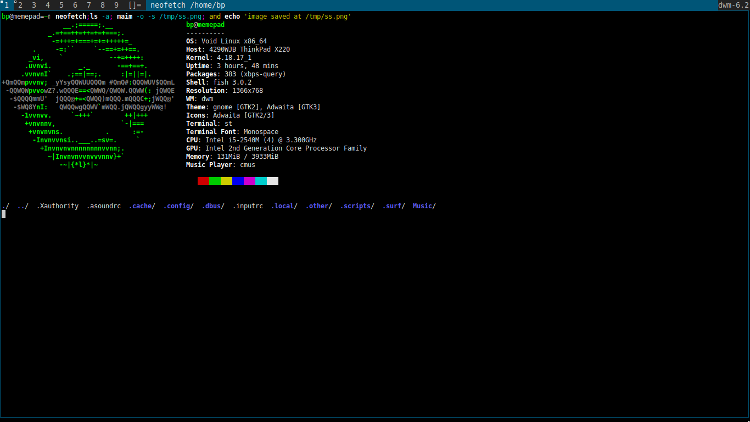Switch to dwm tag 7
The width and height of the screenshot is (750, 422).
click(x=89, y=5)
